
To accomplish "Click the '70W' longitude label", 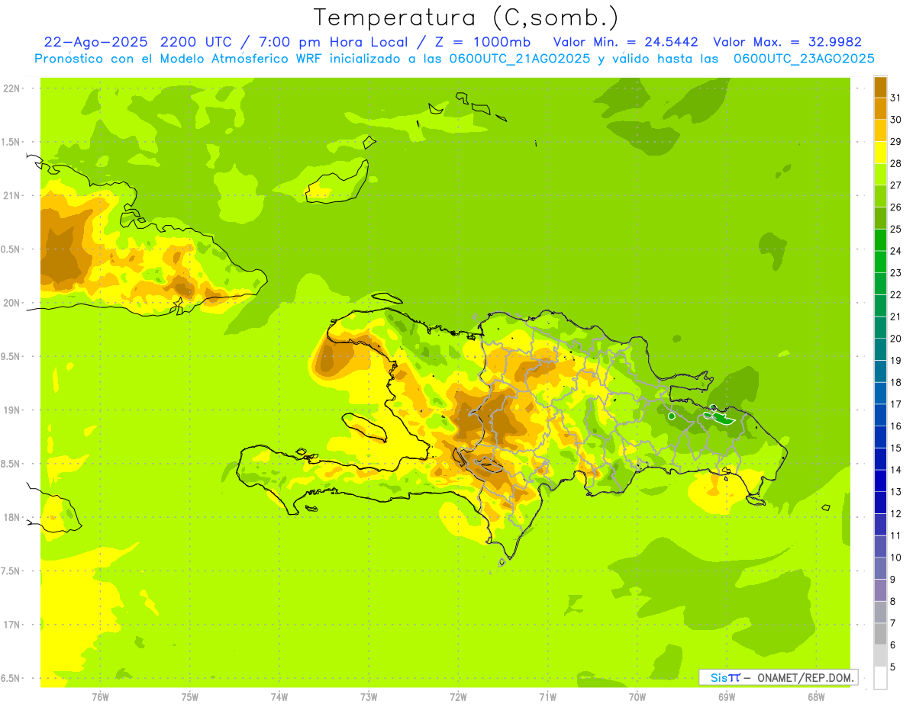I will click(x=637, y=696).
